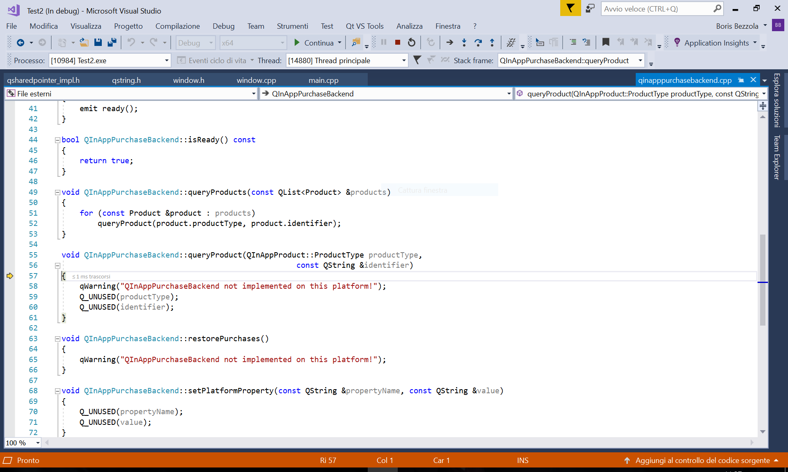Open the Debug menu
Screen dimensions: 788x472
point(223,26)
